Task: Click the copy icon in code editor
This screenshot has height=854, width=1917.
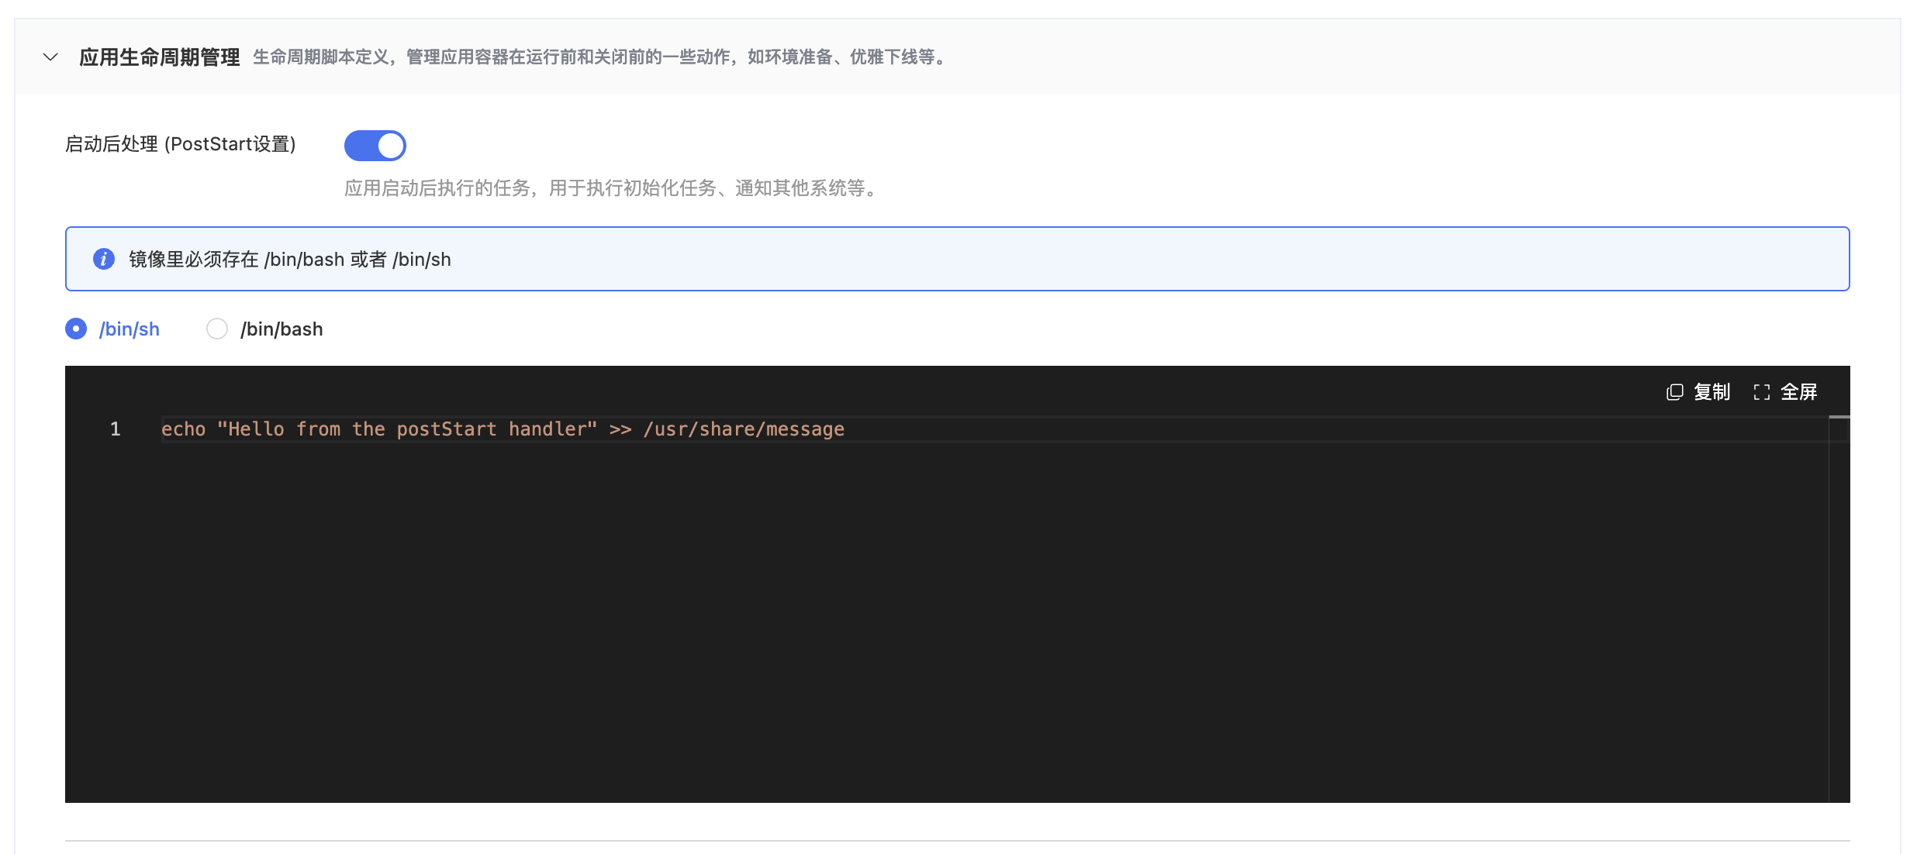Action: point(1675,392)
